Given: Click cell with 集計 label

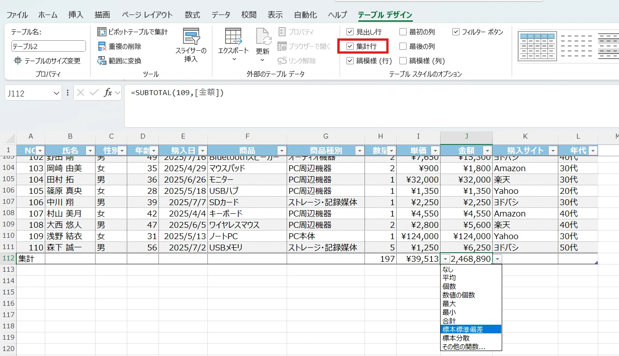Looking at the screenshot, I should [x=30, y=259].
